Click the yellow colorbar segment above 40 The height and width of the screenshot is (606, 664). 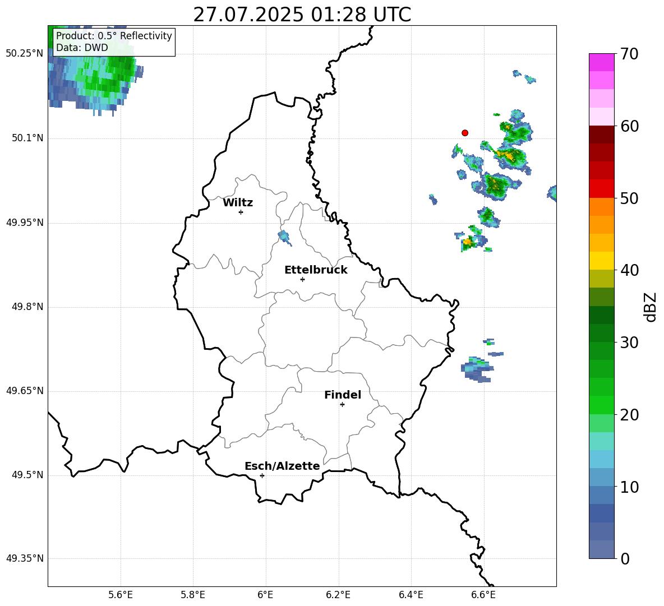pos(601,261)
